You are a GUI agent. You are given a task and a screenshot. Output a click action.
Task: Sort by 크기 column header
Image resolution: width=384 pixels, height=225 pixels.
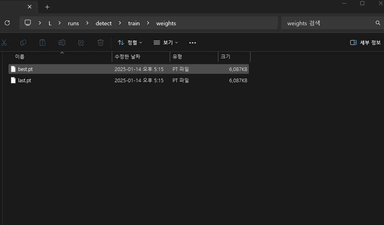pos(234,57)
